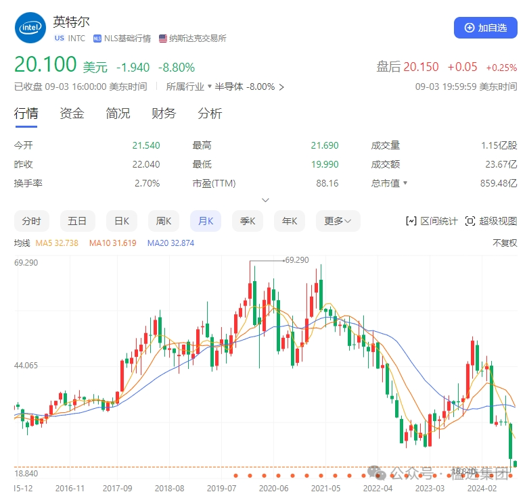This screenshot has height=494, width=525.
Task: Open the 总市值 market cap dropdown
Action: point(389,183)
